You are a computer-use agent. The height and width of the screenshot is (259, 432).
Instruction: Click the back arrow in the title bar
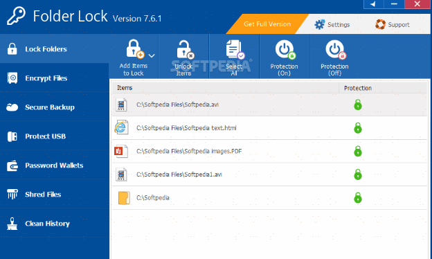tap(373, 4)
